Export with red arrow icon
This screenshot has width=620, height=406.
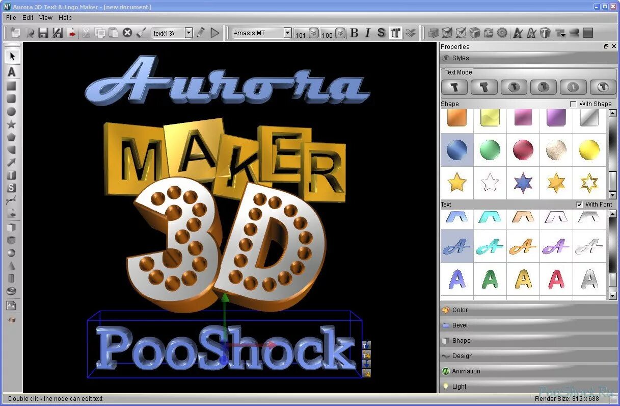(x=72, y=33)
